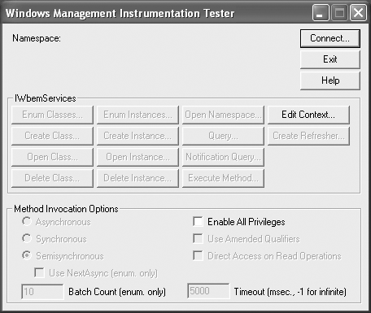This screenshot has width=371, height=313.
Task: Click the Timeout value field
Action: (x=208, y=291)
